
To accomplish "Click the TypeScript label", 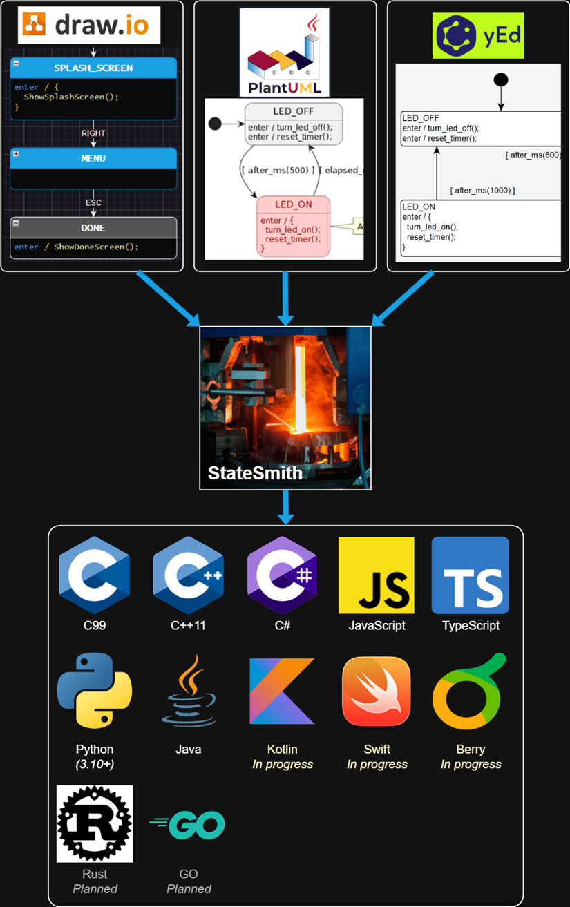I will (471, 626).
